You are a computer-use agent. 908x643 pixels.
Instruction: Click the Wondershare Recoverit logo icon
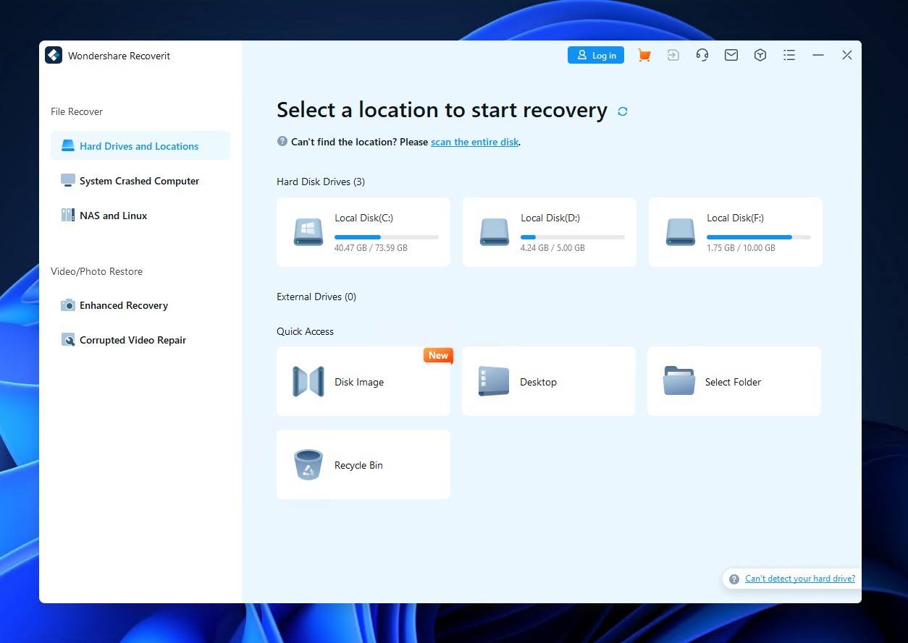click(54, 55)
